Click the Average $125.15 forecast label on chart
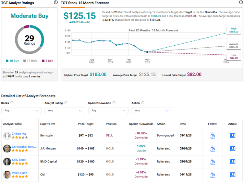 [x=234, y=45]
